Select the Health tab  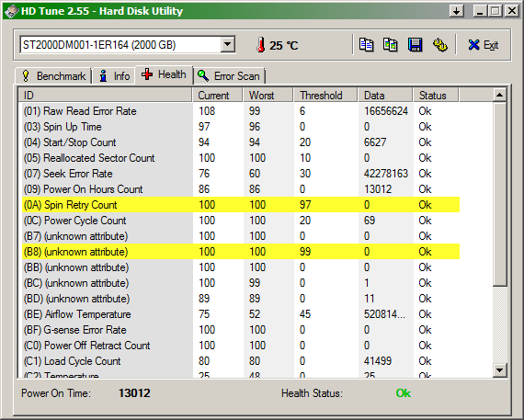[164, 74]
